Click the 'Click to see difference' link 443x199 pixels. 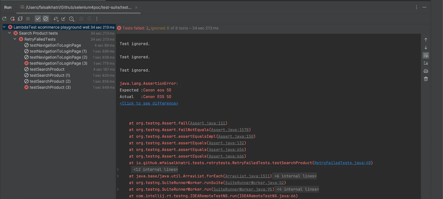pos(149,103)
